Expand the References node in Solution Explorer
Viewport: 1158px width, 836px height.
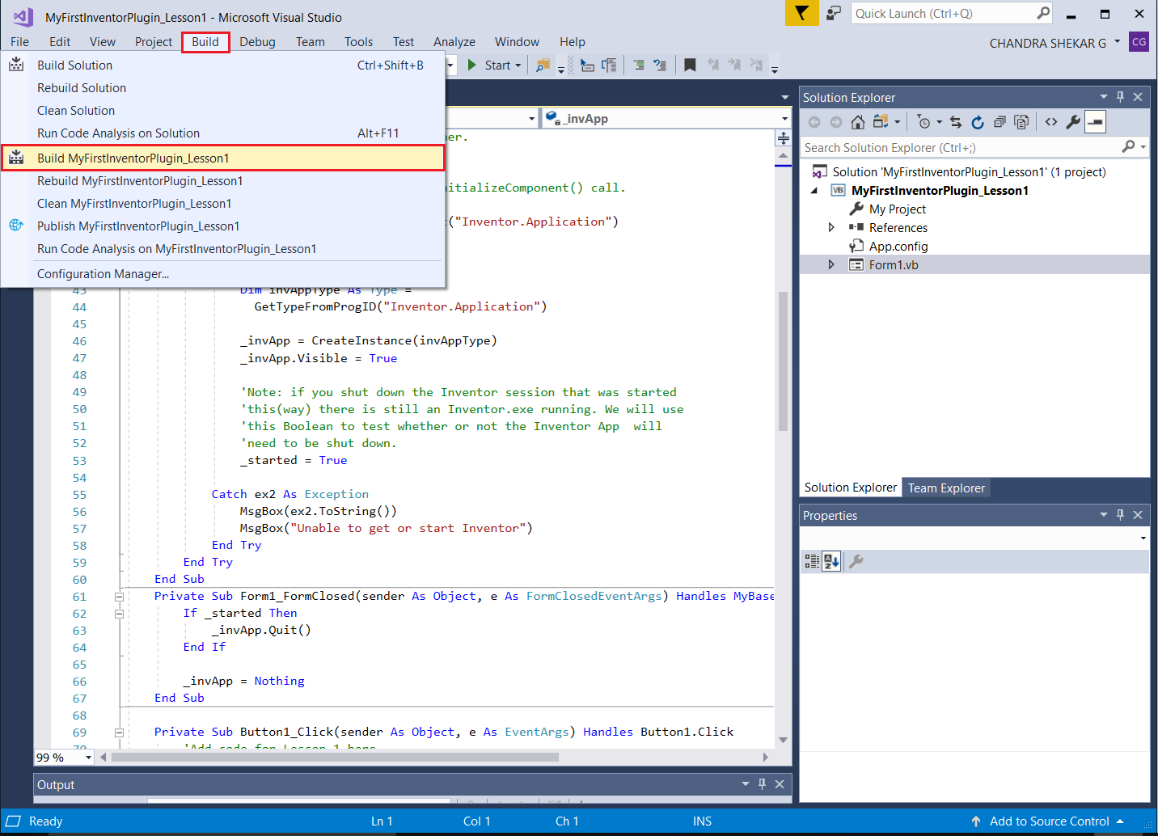831,228
